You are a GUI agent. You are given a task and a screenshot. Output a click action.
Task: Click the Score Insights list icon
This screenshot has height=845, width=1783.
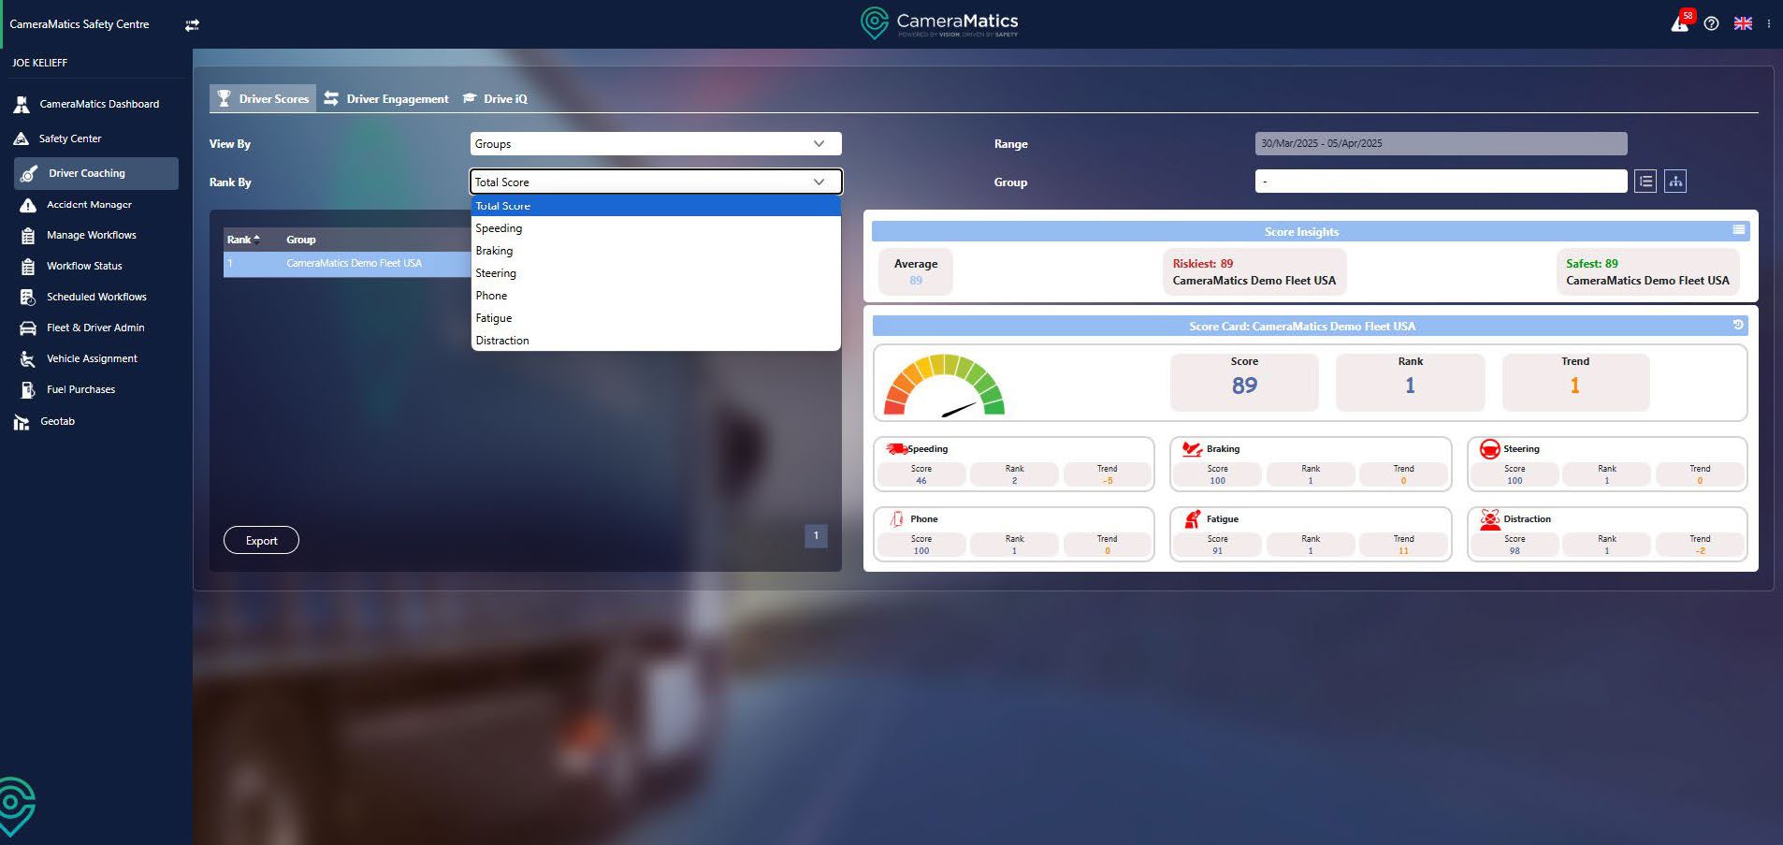tap(1738, 230)
